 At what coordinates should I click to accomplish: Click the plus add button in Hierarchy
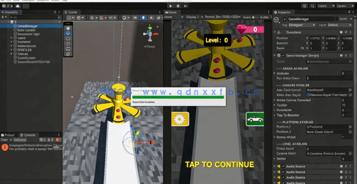click(4, 17)
